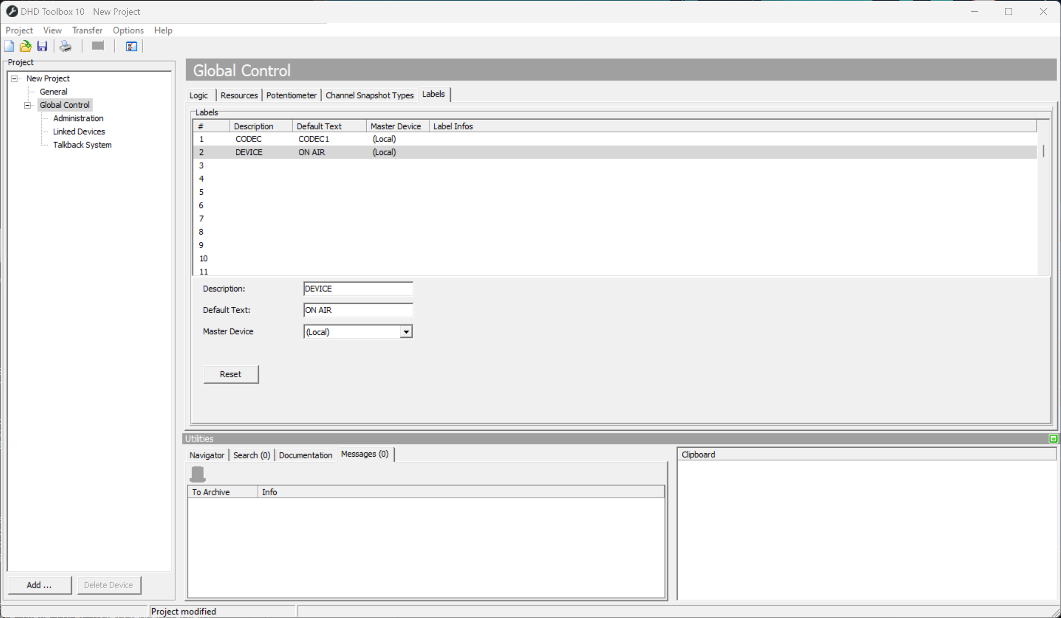Click inside the Description text field

point(358,289)
